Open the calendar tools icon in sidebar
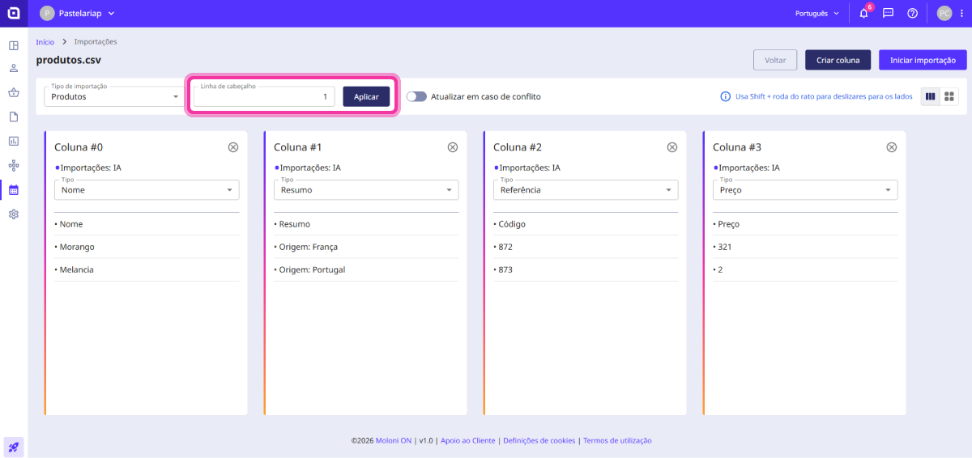 click(x=14, y=190)
